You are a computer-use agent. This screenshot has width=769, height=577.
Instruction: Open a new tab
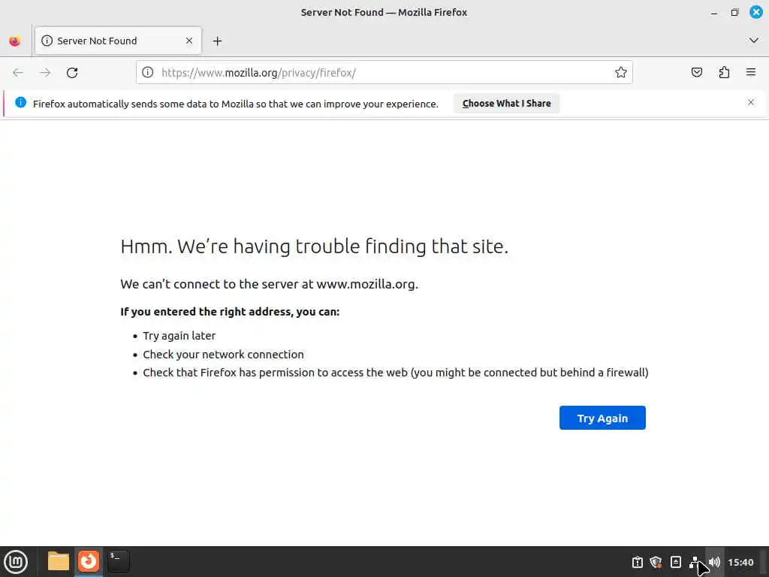click(x=217, y=41)
